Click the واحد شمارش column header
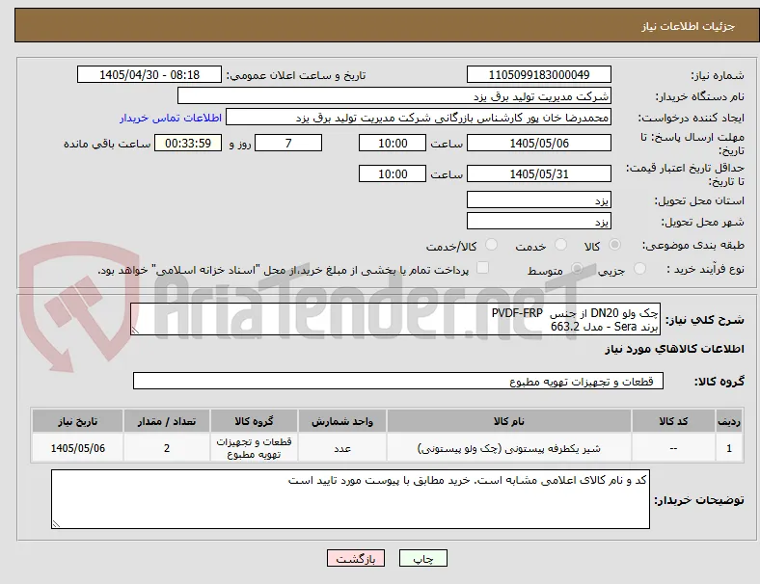The width and height of the screenshot is (760, 584). 342,421
